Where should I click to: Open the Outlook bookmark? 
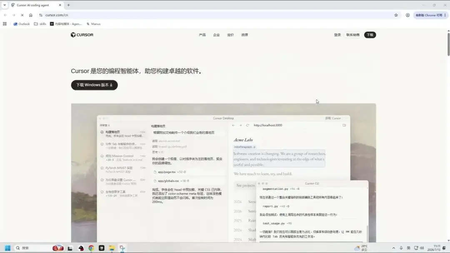[x=22, y=24]
